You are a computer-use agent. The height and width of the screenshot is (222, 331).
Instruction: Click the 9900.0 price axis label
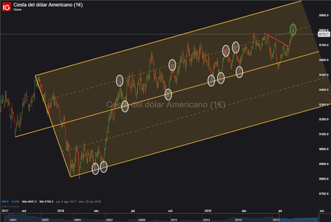pos(324,16)
